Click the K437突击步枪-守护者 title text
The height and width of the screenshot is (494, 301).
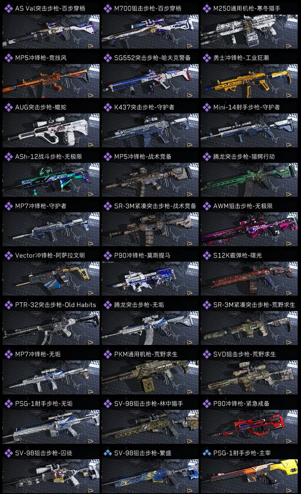(x=144, y=107)
